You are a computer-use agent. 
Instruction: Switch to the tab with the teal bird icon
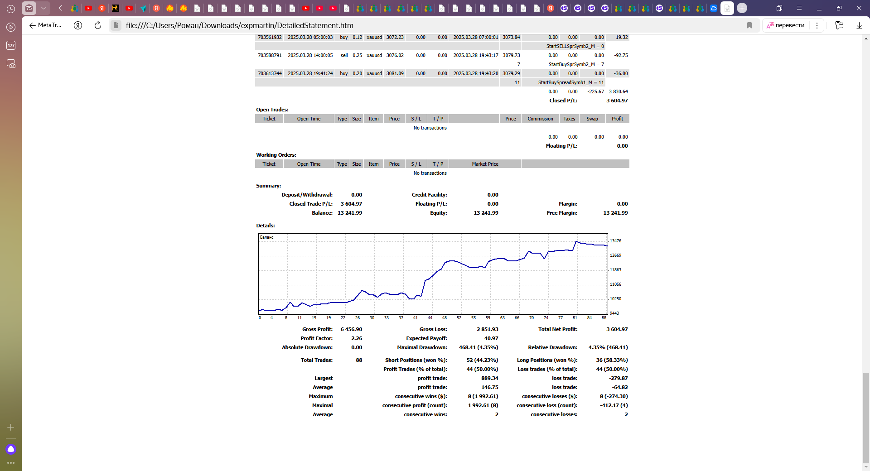coord(143,8)
